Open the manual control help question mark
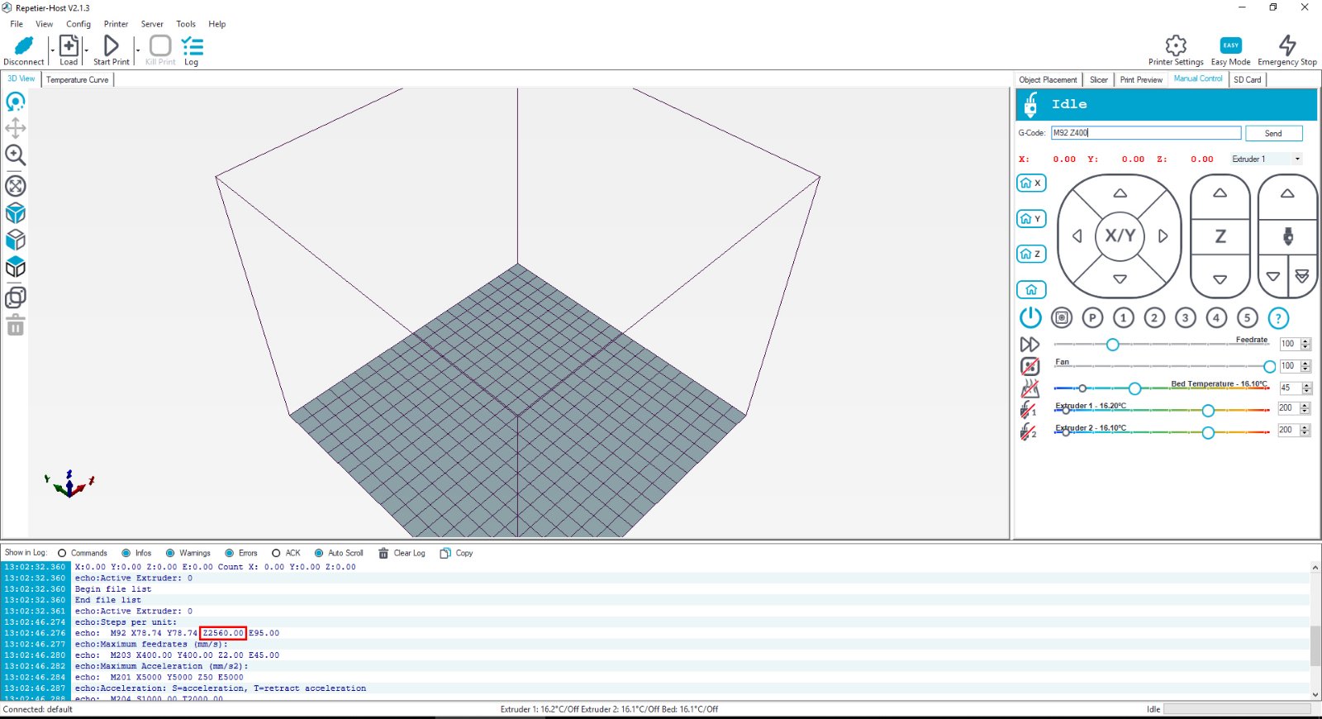1322x719 pixels. point(1278,317)
